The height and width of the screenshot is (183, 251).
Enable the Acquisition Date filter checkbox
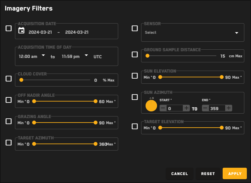tap(9, 28)
